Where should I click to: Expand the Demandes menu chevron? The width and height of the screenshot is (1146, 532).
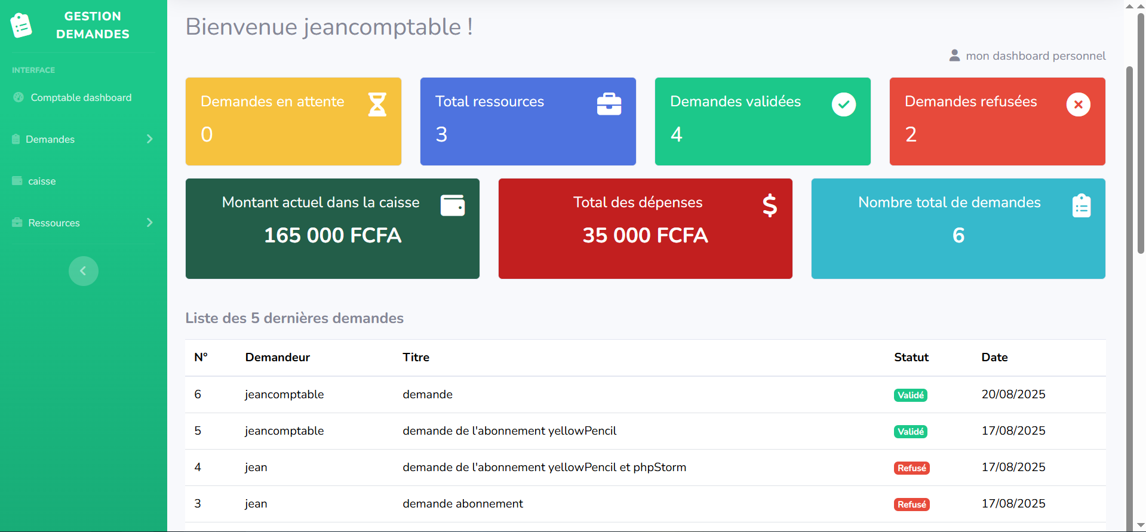(149, 139)
